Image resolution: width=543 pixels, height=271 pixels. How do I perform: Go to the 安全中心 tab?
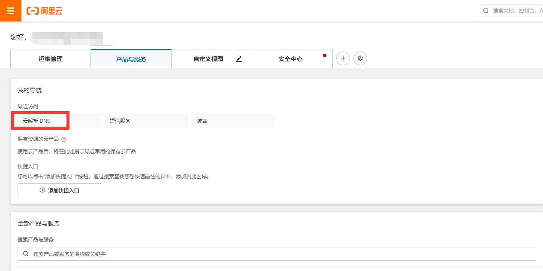pos(290,59)
